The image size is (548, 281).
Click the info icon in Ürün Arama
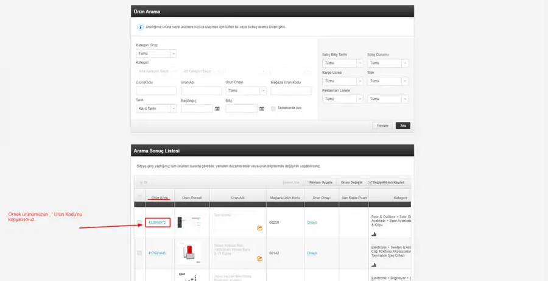[140, 27]
